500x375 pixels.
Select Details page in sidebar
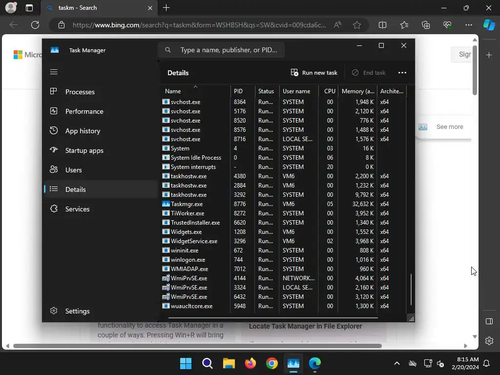(101, 189)
